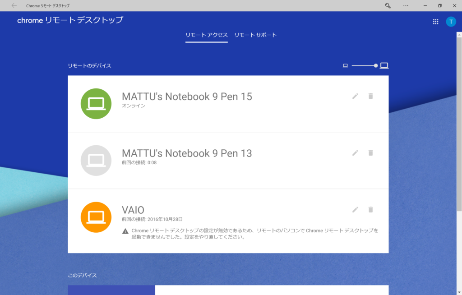Image resolution: width=462 pixels, height=295 pixels.
Task: Delete the VAIO device
Action: (x=371, y=210)
